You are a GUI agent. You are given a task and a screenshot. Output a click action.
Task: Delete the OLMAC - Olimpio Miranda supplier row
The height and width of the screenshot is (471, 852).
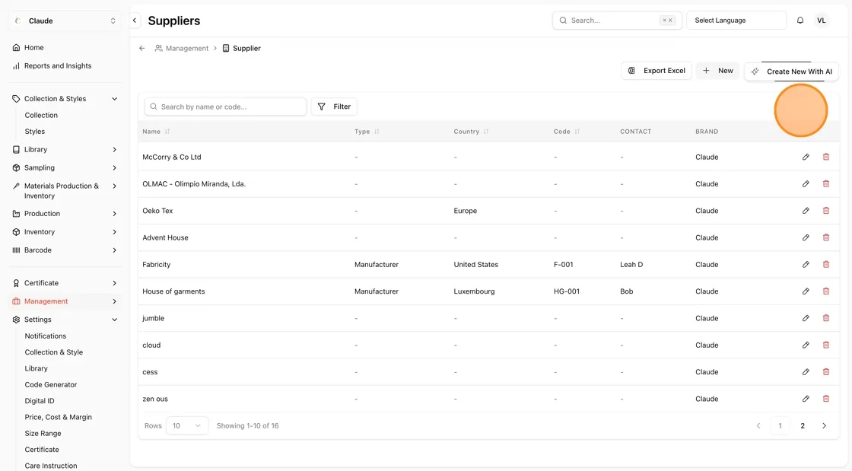[826, 183]
